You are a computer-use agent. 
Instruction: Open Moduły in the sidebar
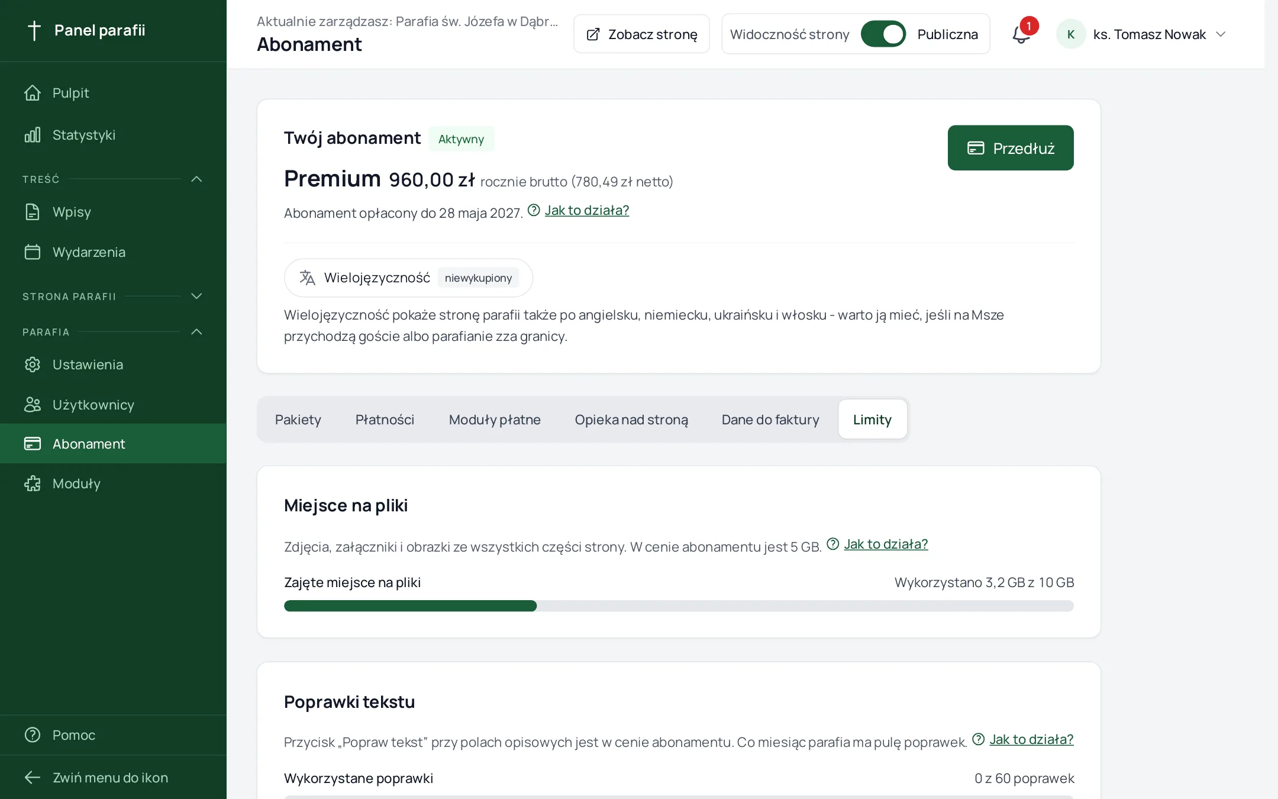click(113, 484)
